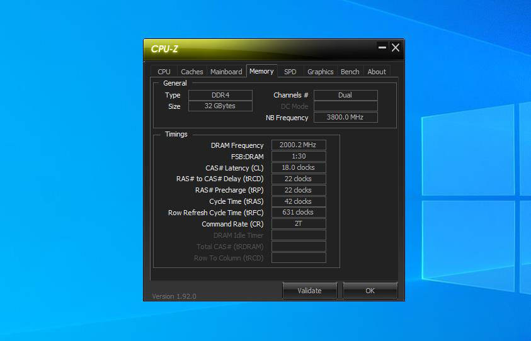Click the DRAM Idle Timer label

point(238,235)
